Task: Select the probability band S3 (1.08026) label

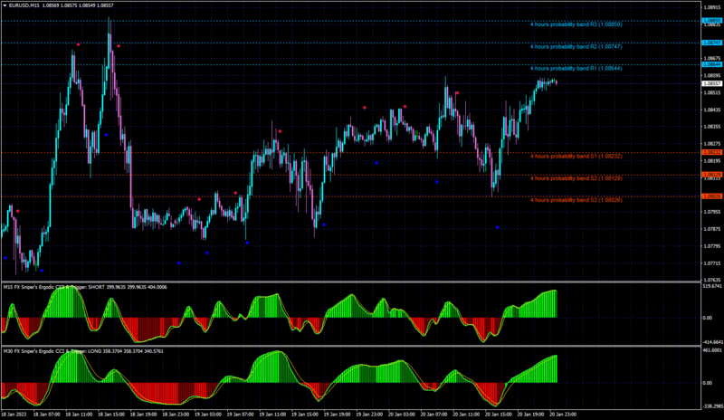Action: [x=576, y=200]
